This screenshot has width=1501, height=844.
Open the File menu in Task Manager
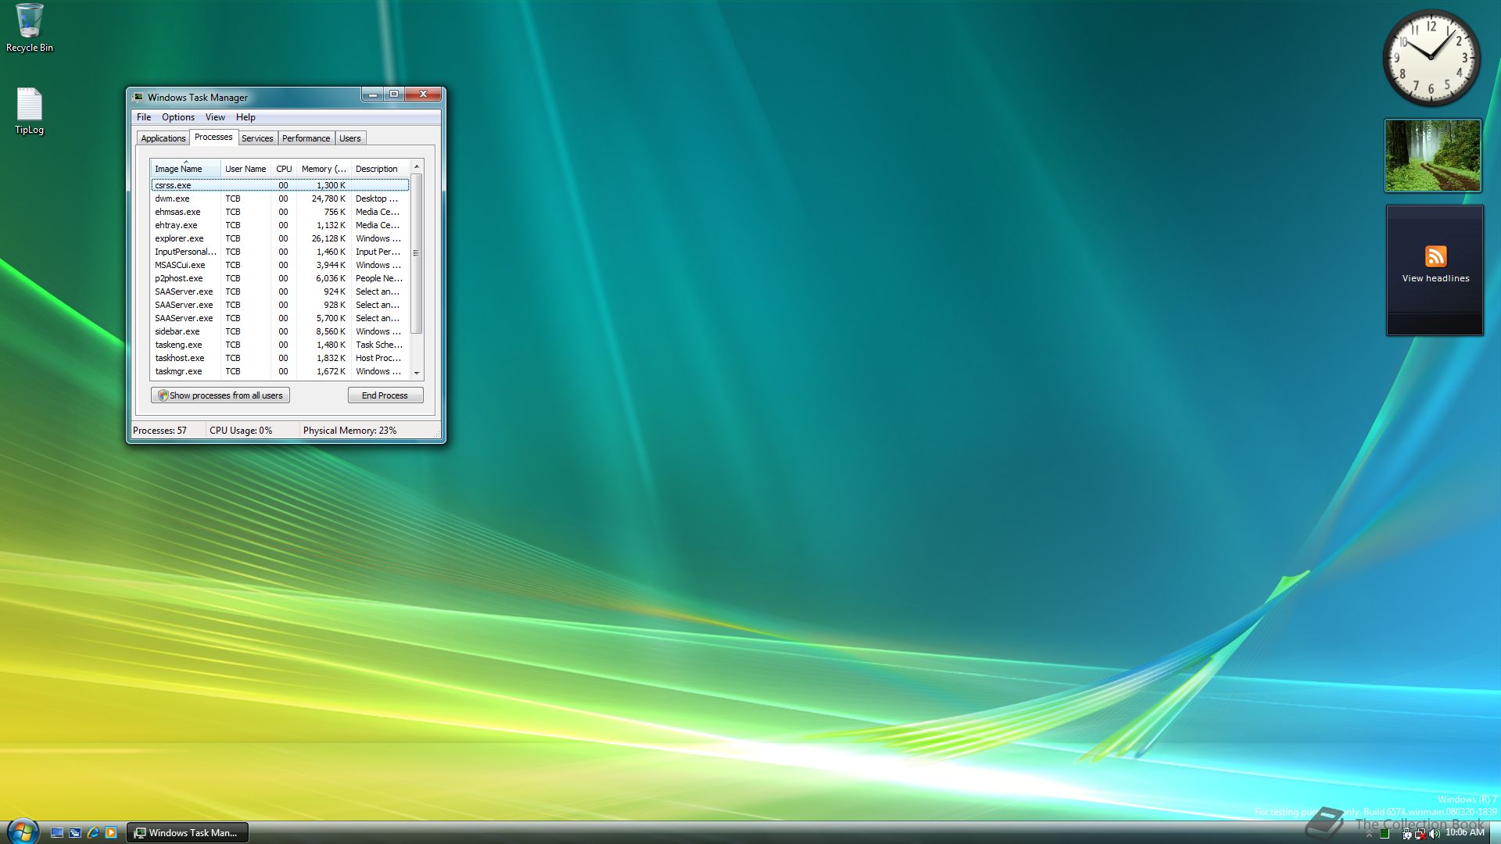coord(144,117)
